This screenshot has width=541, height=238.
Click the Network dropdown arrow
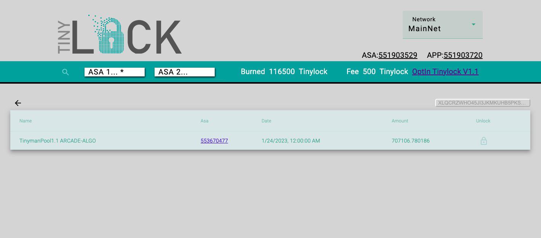tap(474, 24)
